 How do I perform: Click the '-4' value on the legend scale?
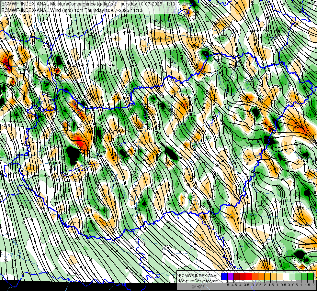click(x=240, y=285)
